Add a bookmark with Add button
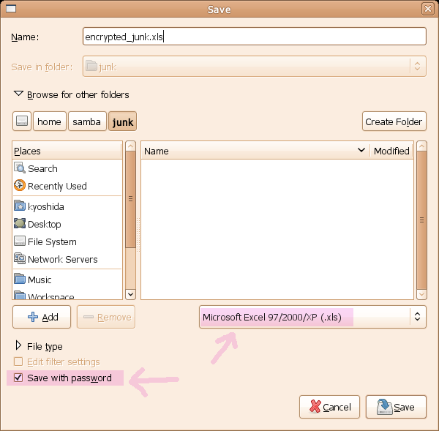Screen dimensions: 439x431 [42, 317]
